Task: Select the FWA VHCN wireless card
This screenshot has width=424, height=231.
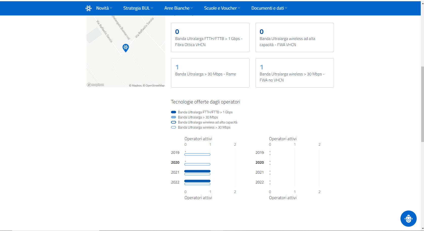Action: point(294,37)
